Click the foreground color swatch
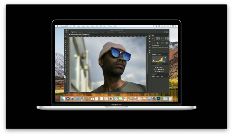Image resolution: width=233 pixels, height=136 pixels. click(x=65, y=77)
